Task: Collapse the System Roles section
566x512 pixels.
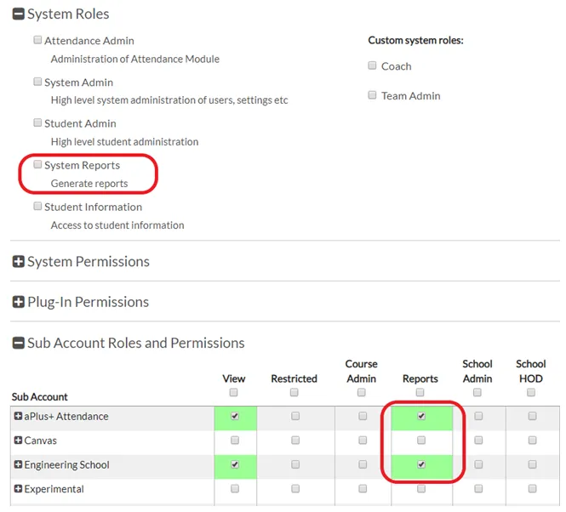Action: (x=18, y=14)
